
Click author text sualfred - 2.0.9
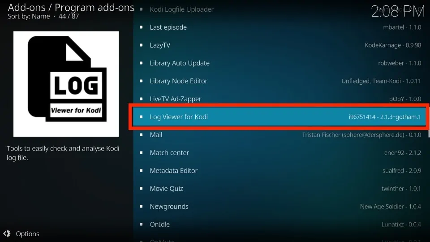(x=402, y=171)
